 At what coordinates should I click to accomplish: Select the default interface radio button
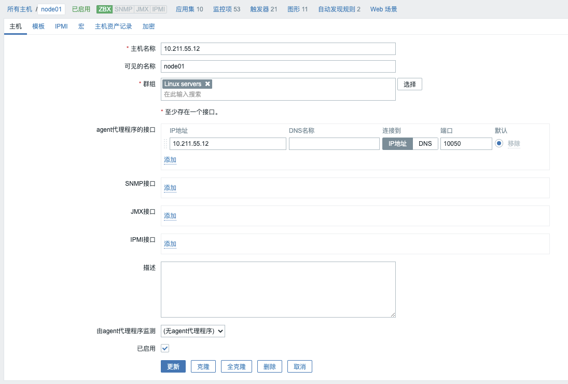pyautogui.click(x=499, y=143)
